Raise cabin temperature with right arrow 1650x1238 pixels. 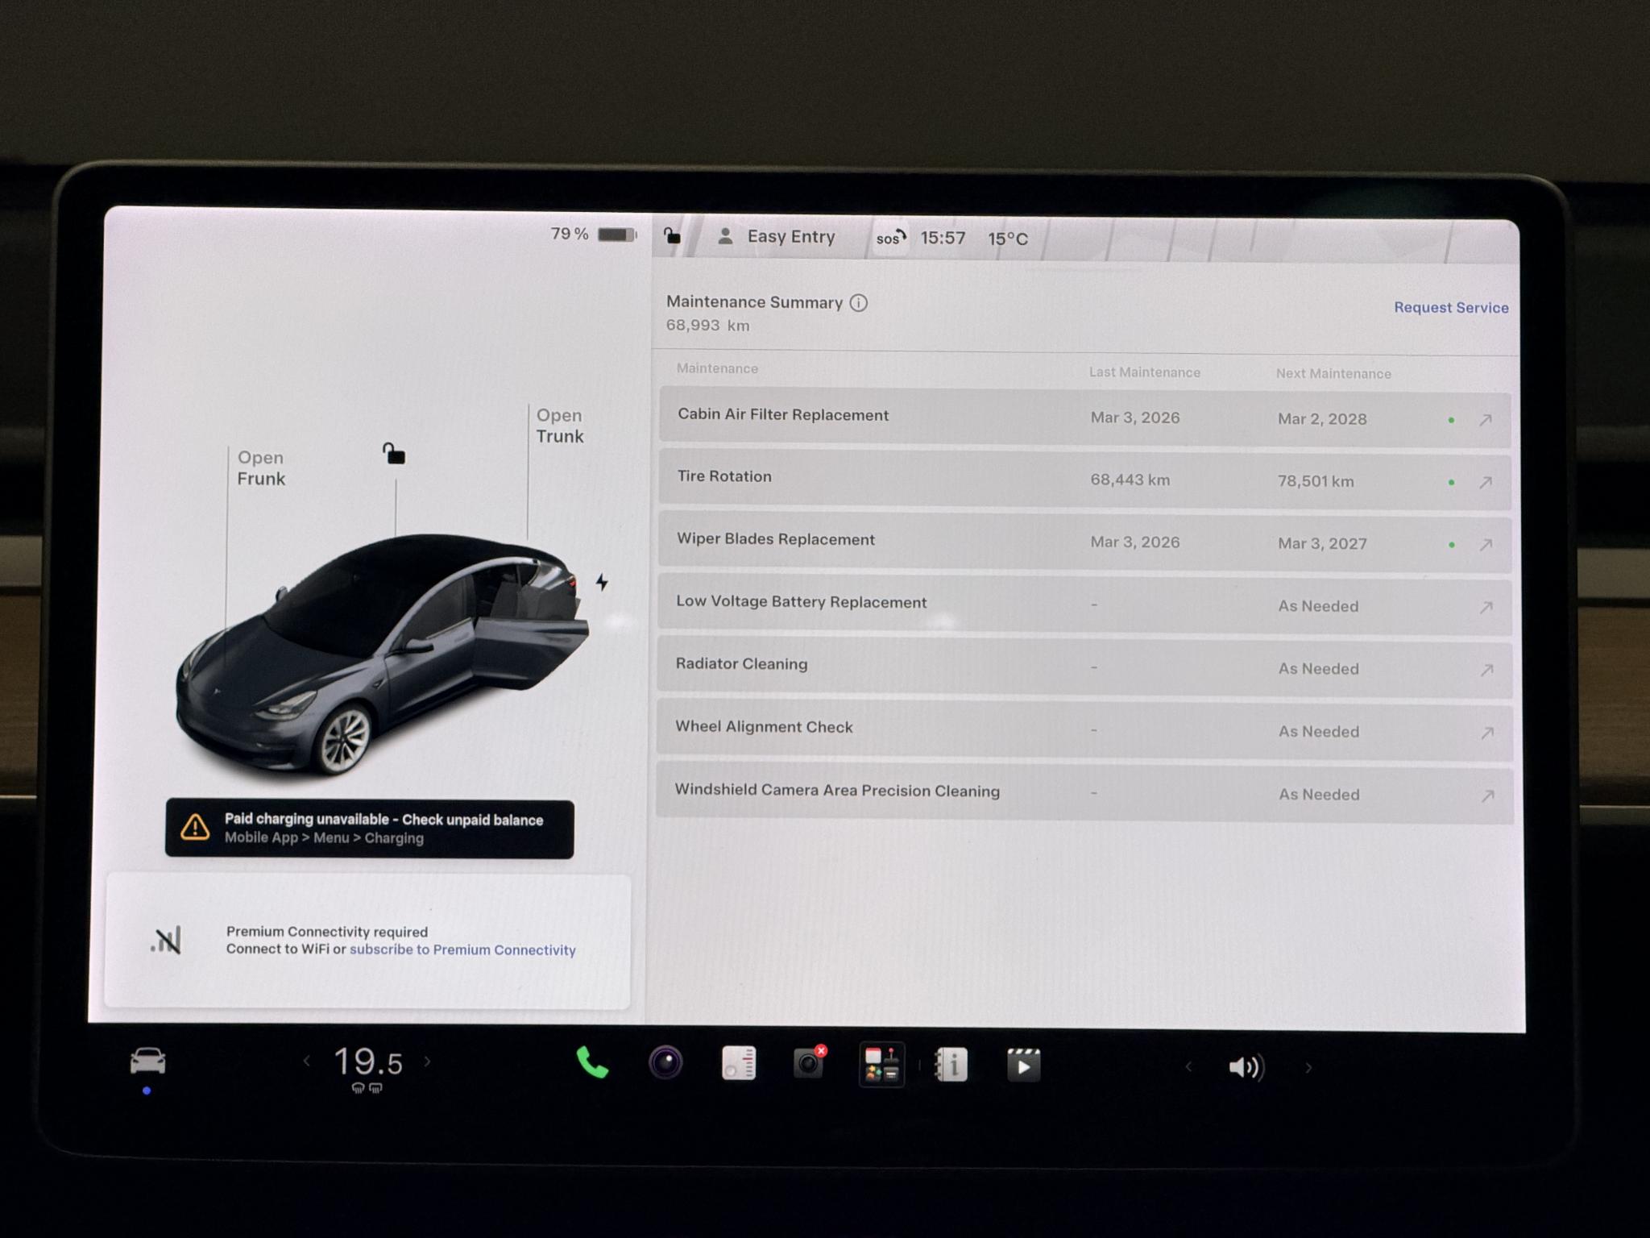click(427, 1061)
